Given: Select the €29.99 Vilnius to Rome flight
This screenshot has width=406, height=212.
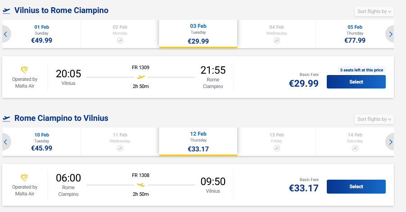Looking at the screenshot, I should click(x=356, y=82).
